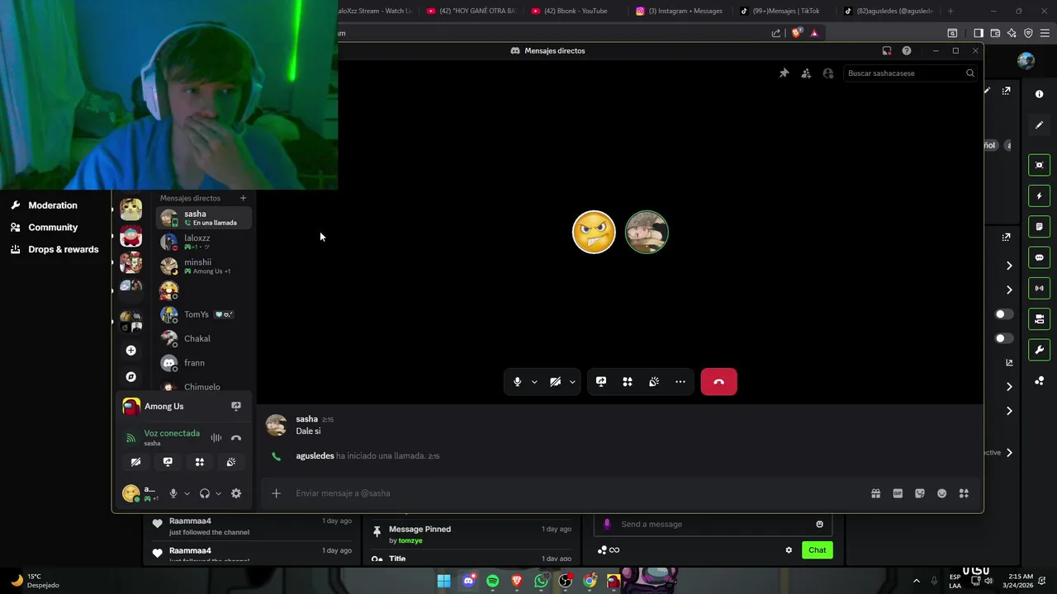Open microphone options arrow in call controls

pos(534,382)
